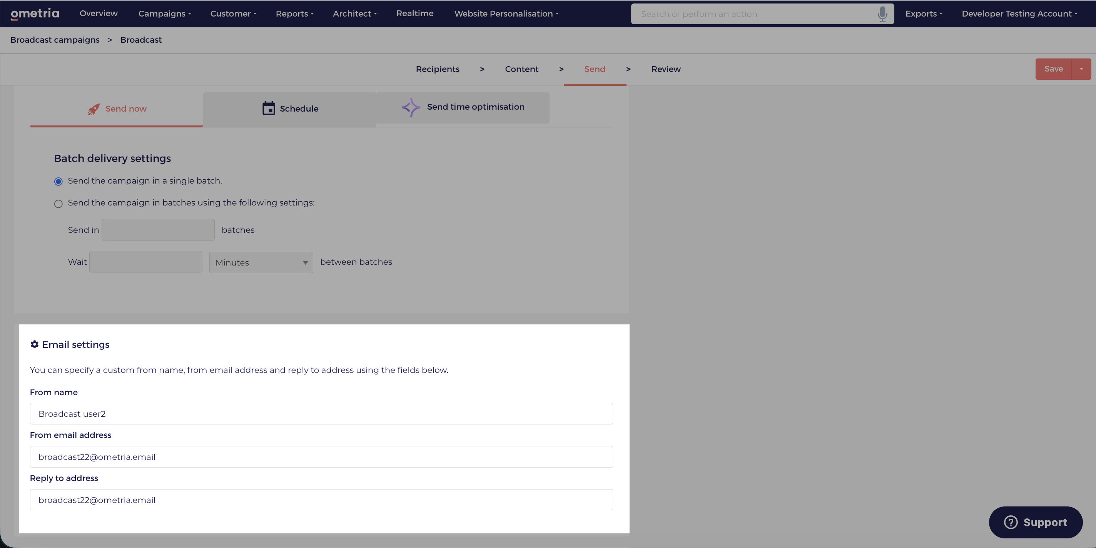This screenshot has height=548, width=1096.
Task: Click the Save button
Action: [x=1053, y=69]
